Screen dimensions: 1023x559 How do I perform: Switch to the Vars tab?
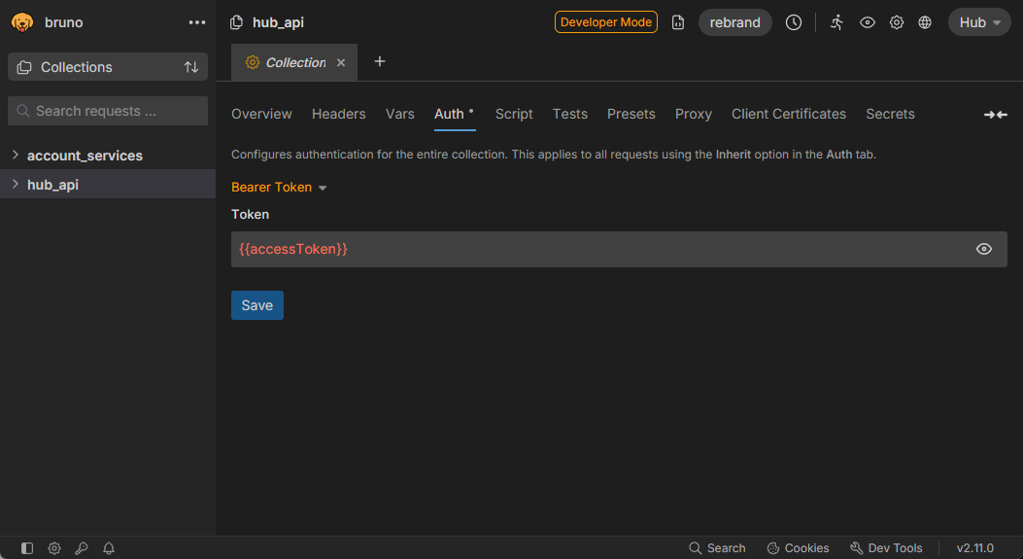click(x=400, y=114)
